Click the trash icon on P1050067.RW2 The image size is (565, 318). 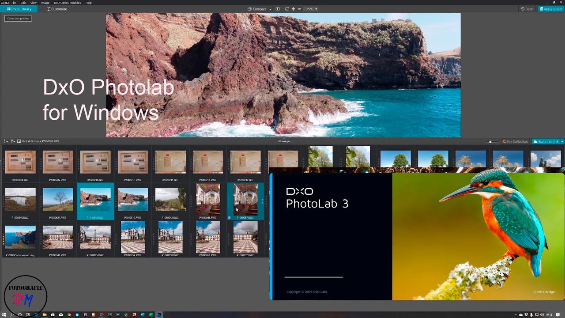(x=229, y=217)
